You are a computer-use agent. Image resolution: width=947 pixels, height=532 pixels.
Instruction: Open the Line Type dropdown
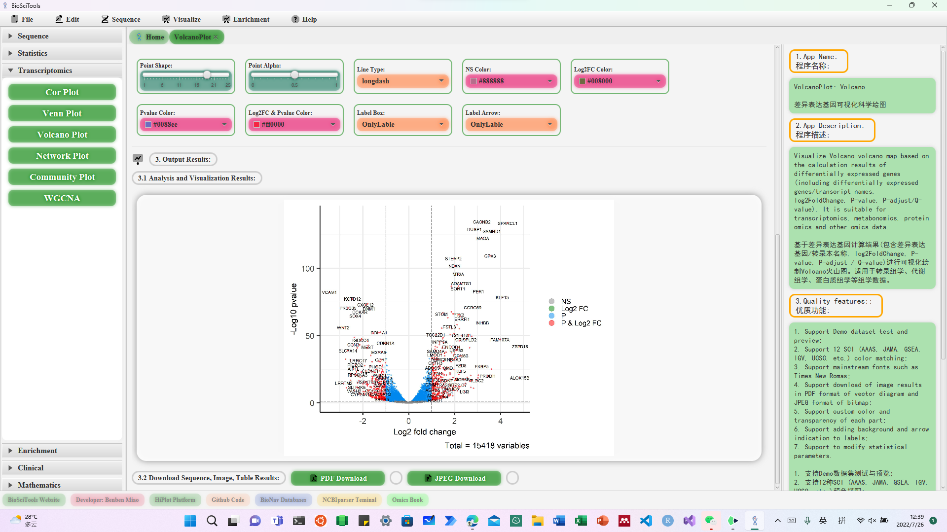coord(402,81)
